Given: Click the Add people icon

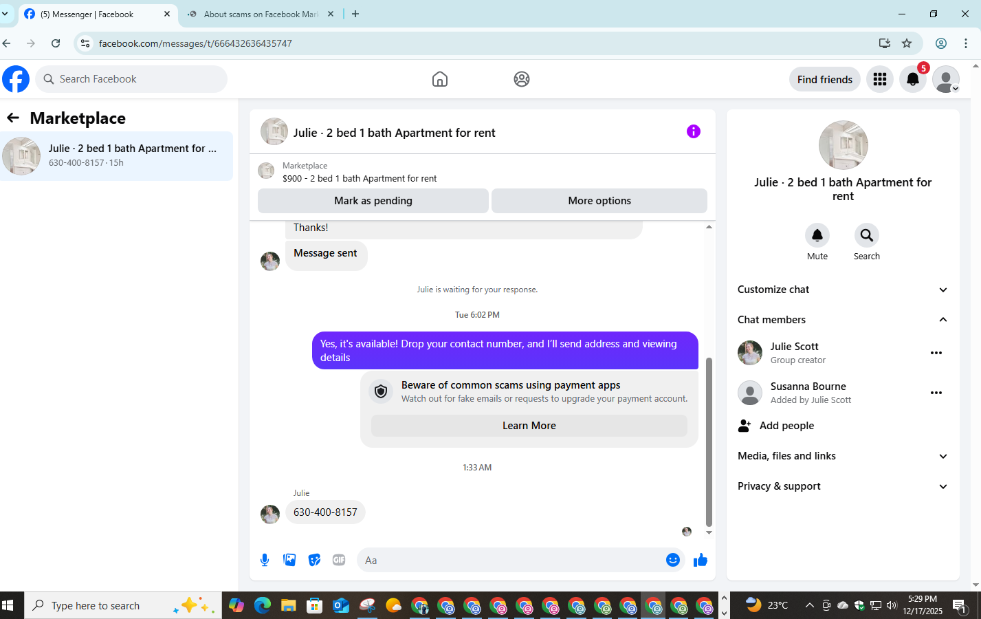Looking at the screenshot, I should [745, 426].
